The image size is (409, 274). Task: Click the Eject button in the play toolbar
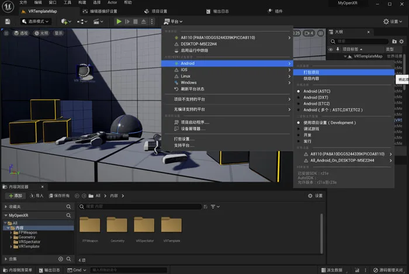point(144,22)
